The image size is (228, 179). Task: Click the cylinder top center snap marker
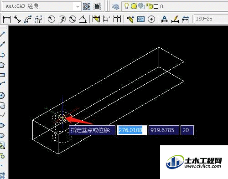pos(62,118)
